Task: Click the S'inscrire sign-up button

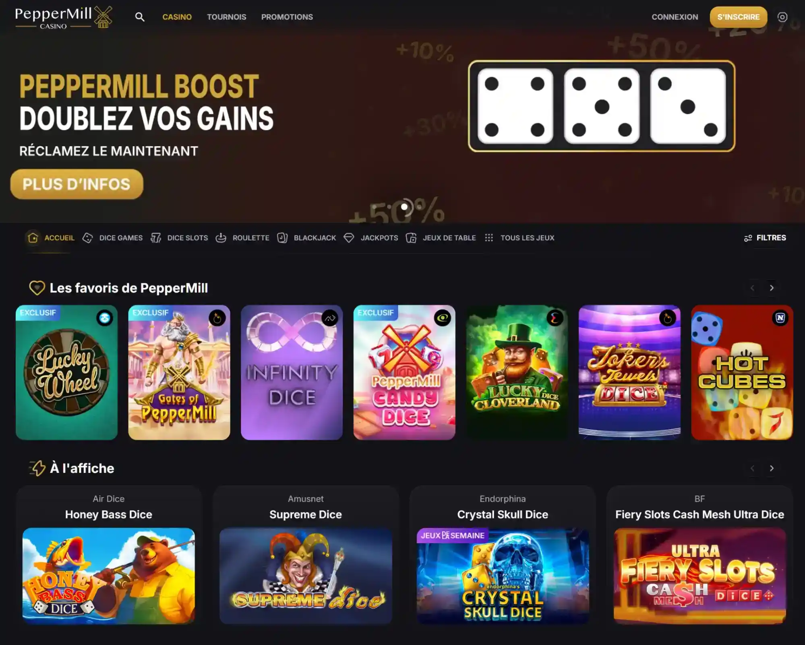Action: (x=738, y=17)
